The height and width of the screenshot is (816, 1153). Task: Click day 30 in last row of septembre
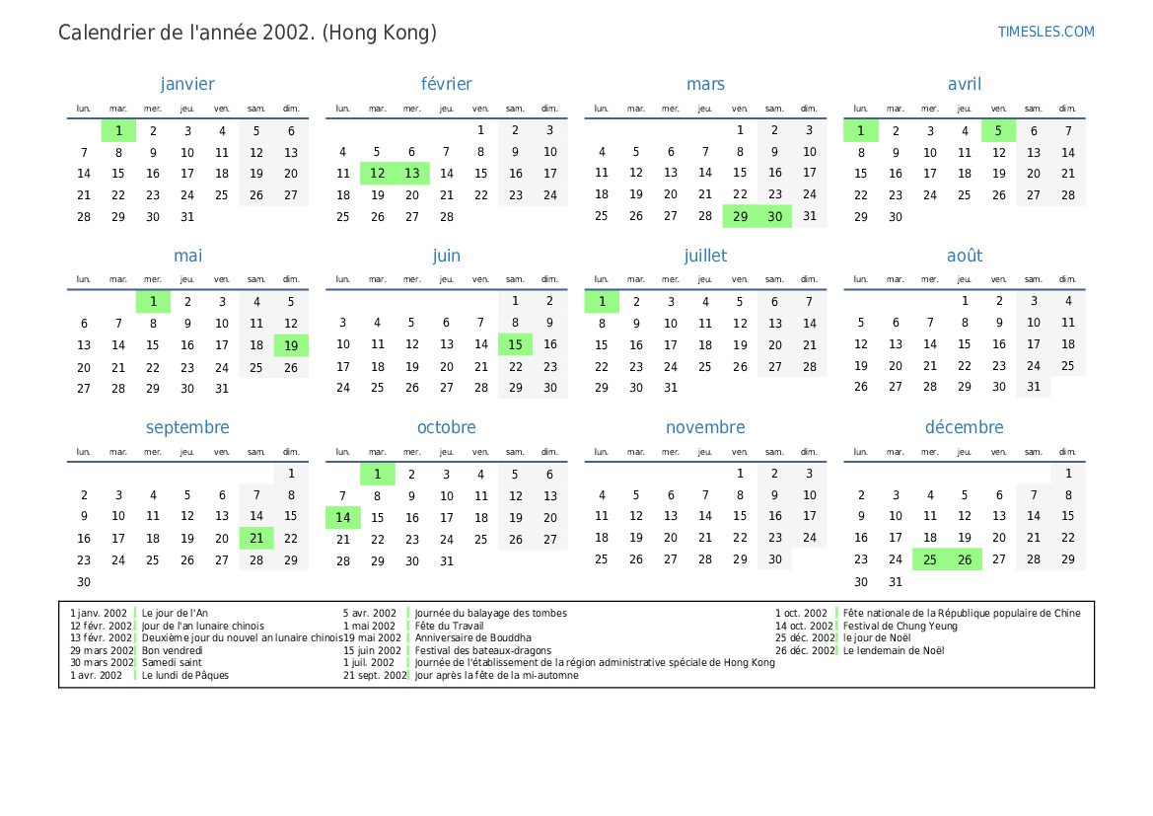pos(84,582)
